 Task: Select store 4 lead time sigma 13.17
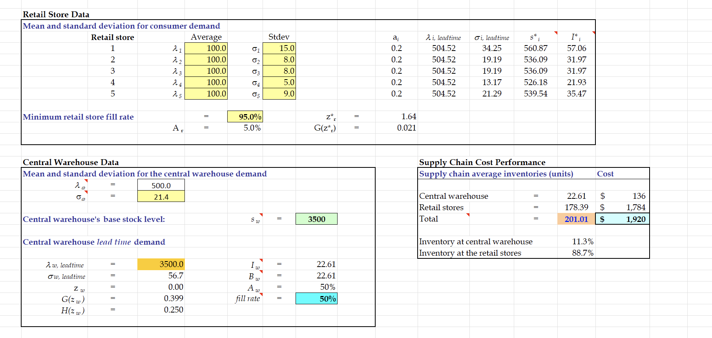[x=492, y=82]
